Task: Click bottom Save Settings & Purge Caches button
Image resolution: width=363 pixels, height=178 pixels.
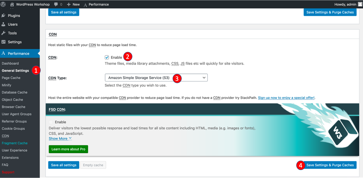Action: [330, 165]
